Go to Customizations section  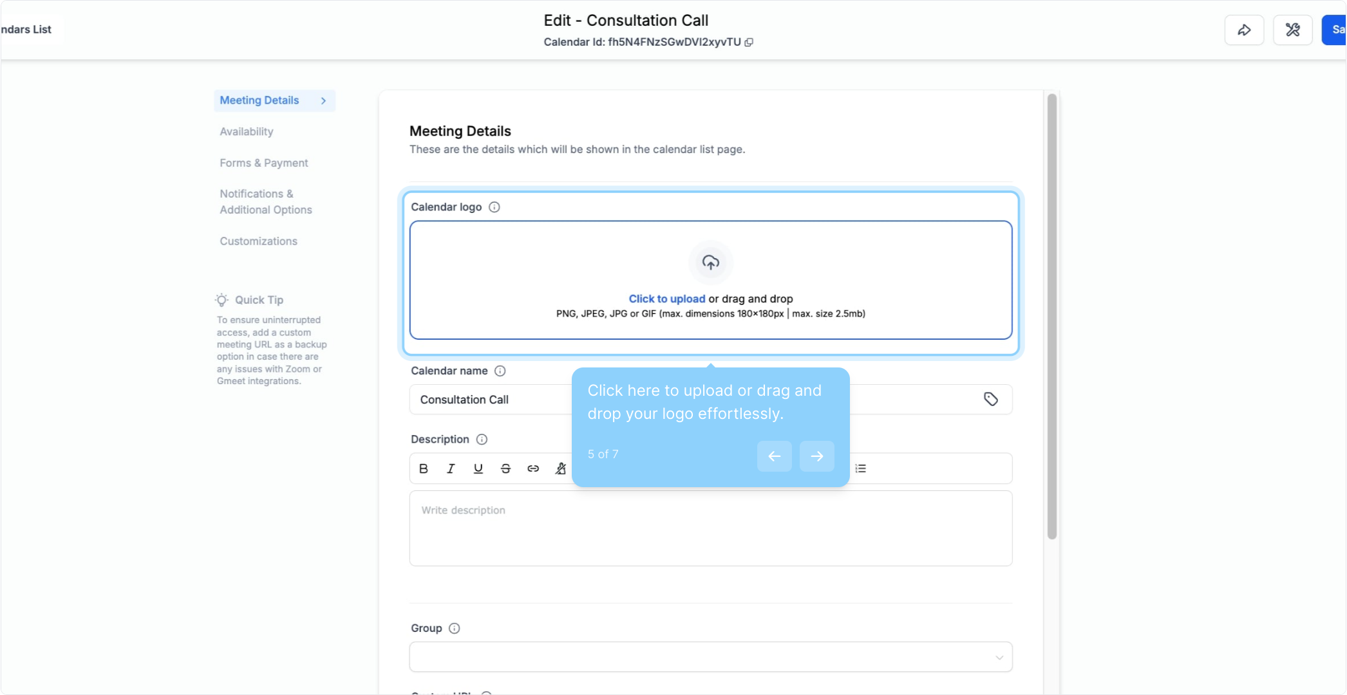[258, 241]
